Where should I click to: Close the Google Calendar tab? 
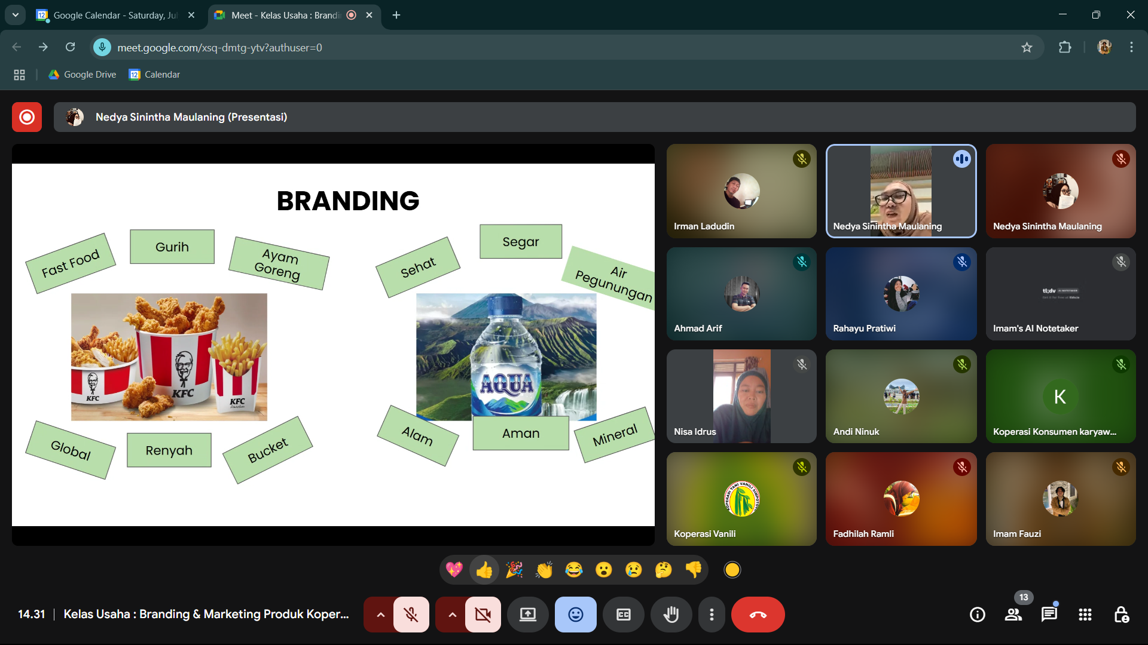pyautogui.click(x=191, y=15)
